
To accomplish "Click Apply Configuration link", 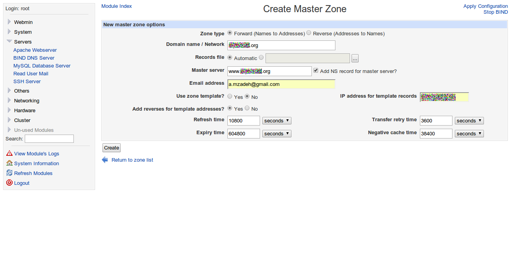I will [485, 6].
